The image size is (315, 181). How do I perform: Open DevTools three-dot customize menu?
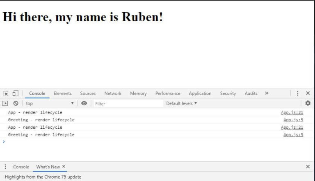298,93
